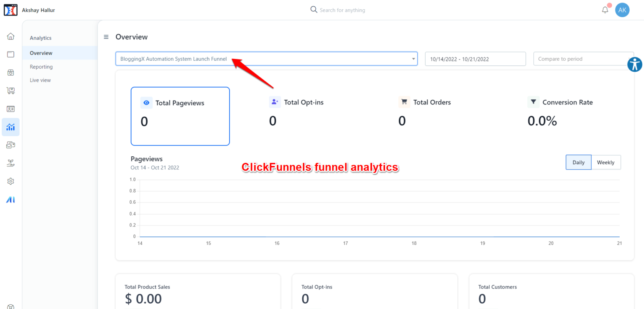Screen dimensions: 644x309
Task: Select the Conversion Rate metric
Action: [x=567, y=102]
